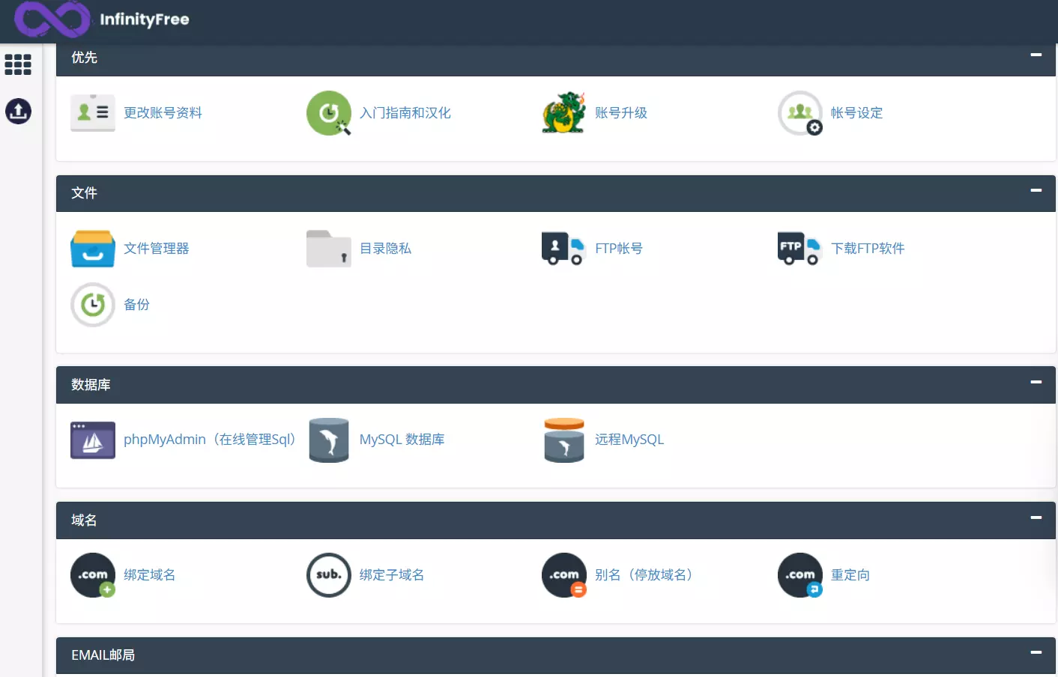The image size is (1058, 677).
Task: Collapse the 优先 section
Action: (1037, 55)
